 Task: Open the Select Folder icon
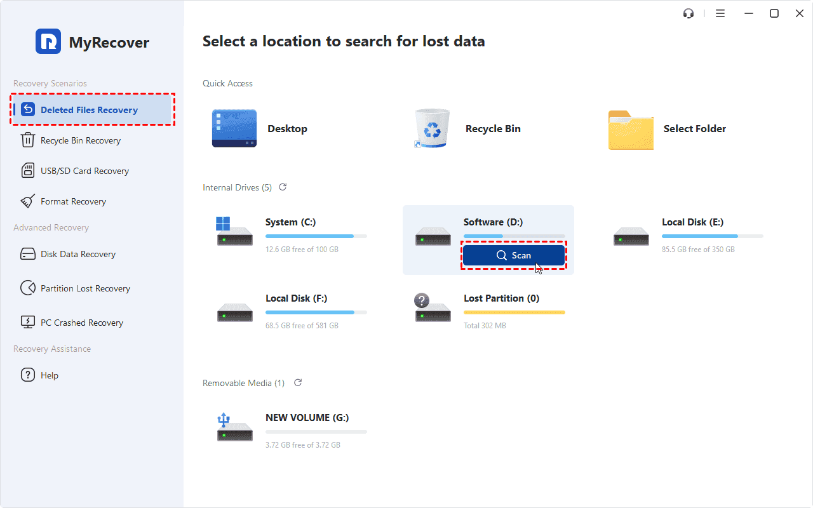point(630,130)
